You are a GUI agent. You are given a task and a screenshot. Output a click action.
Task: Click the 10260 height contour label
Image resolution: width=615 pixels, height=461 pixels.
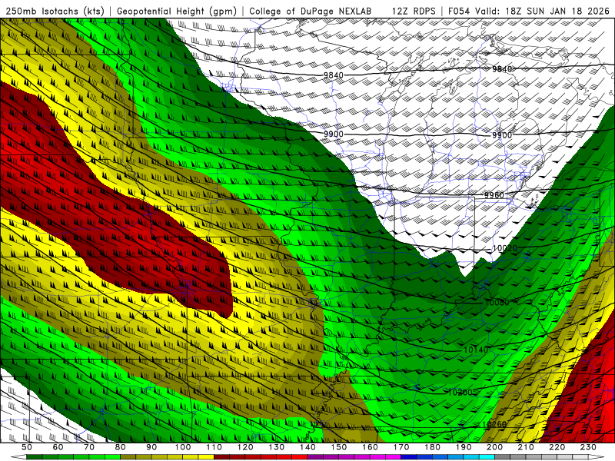pos(494,425)
